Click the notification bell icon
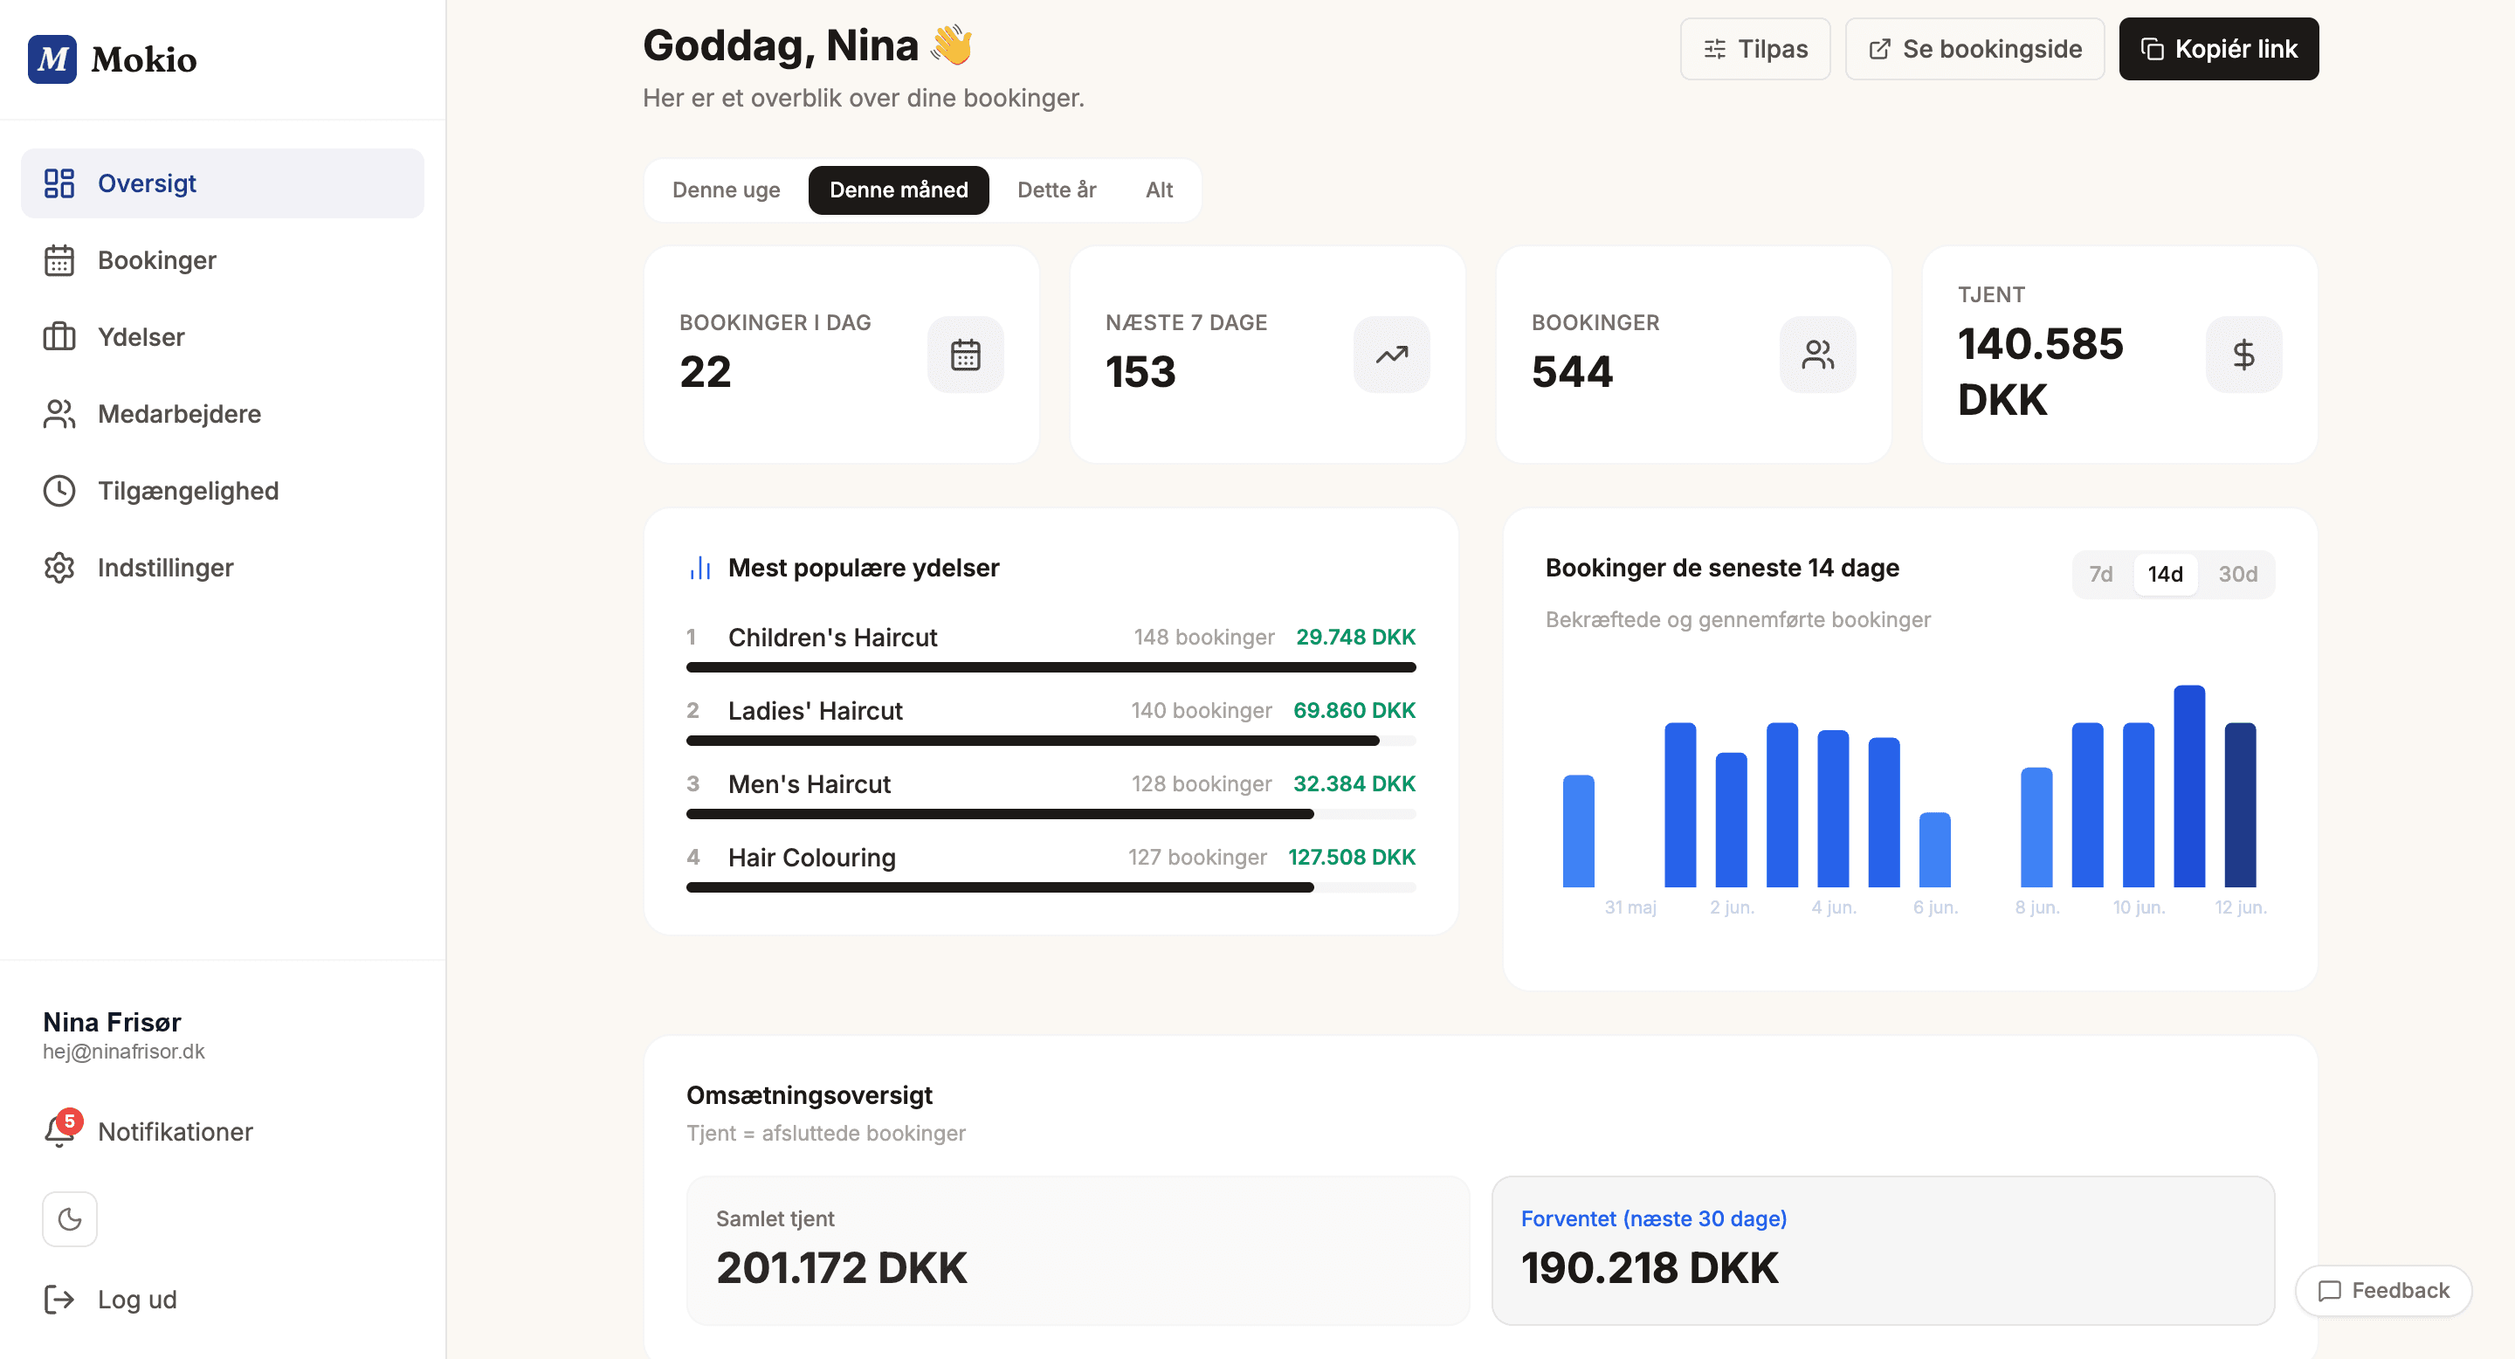The image size is (2515, 1359). pos(59,1133)
